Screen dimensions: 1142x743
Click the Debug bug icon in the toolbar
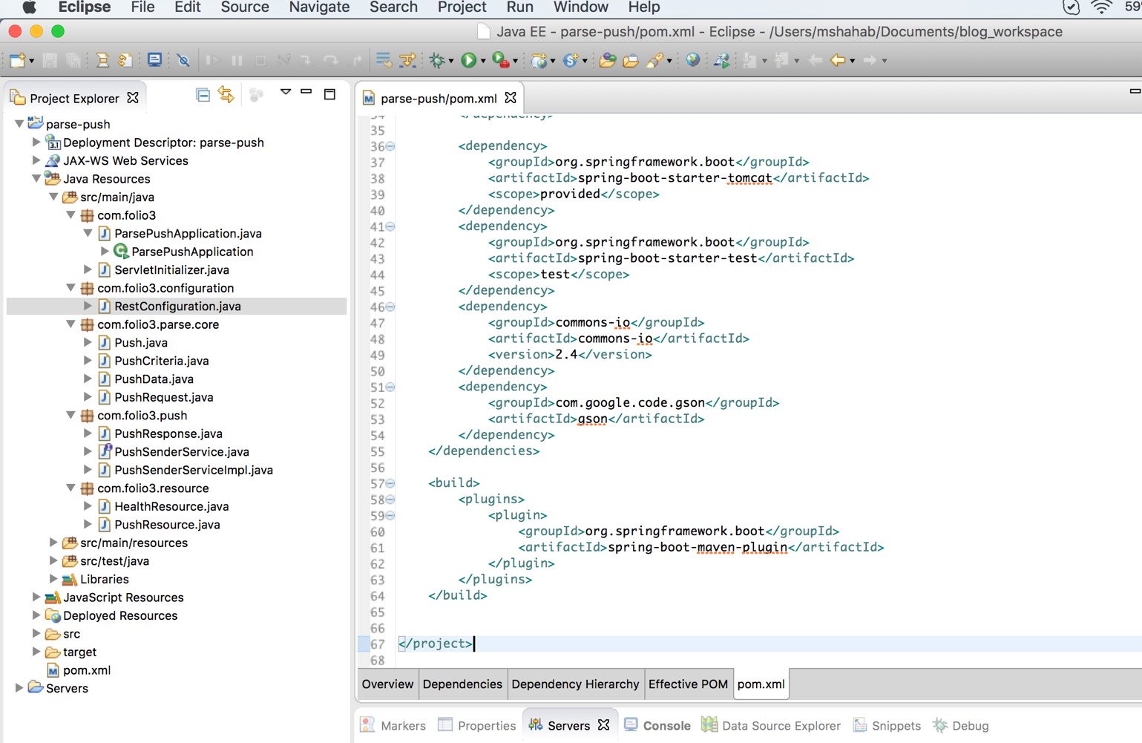[438, 60]
